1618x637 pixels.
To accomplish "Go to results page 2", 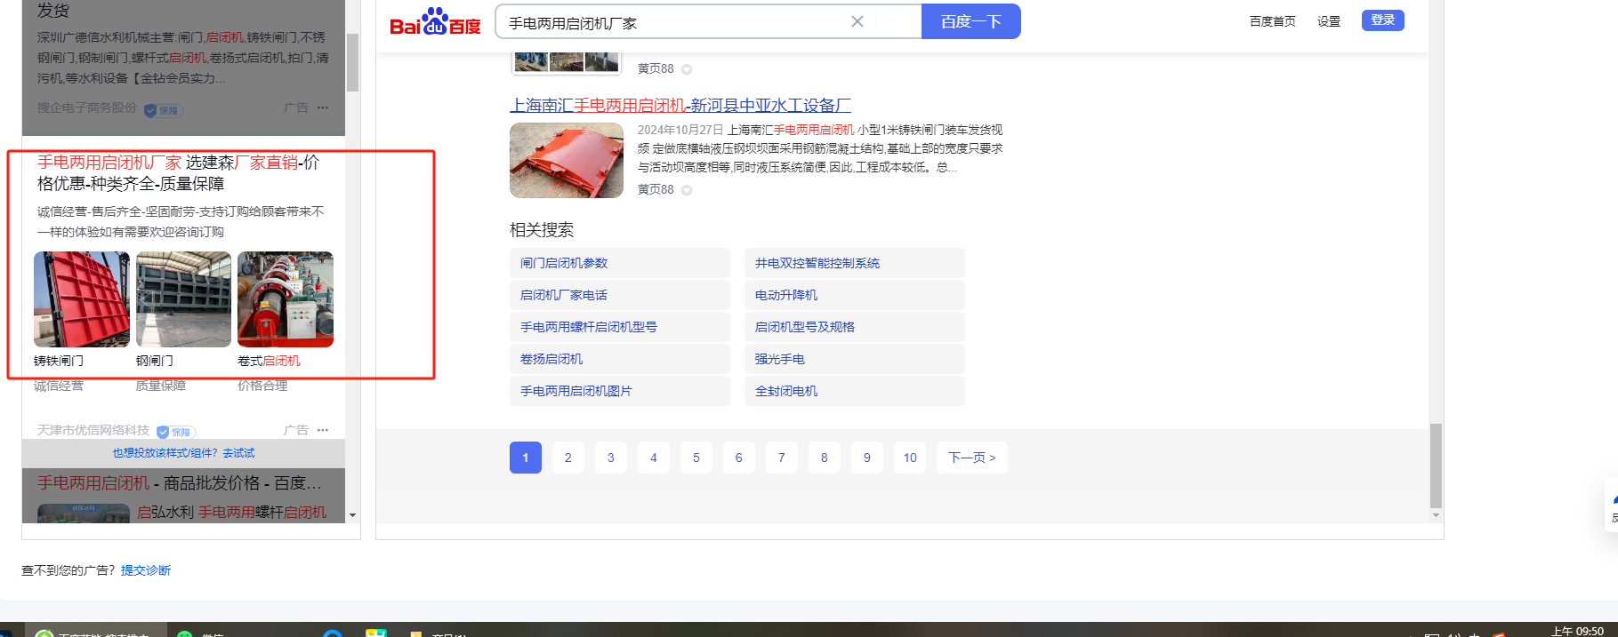I will pos(568,458).
